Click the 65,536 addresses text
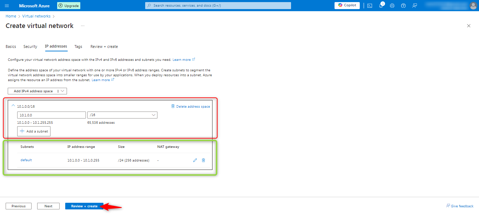This screenshot has height=215, width=479. 101,123
